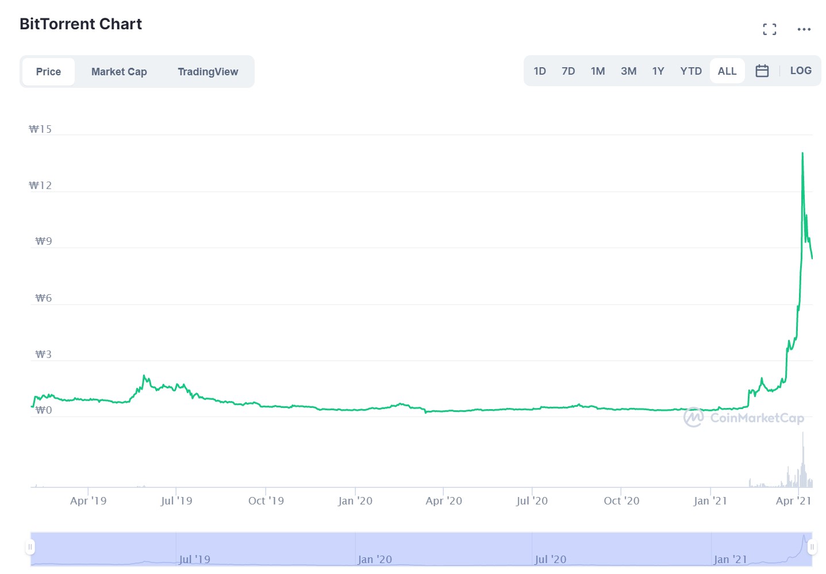The height and width of the screenshot is (574, 826).
Task: Open the calendar date range picker
Action: 762,71
